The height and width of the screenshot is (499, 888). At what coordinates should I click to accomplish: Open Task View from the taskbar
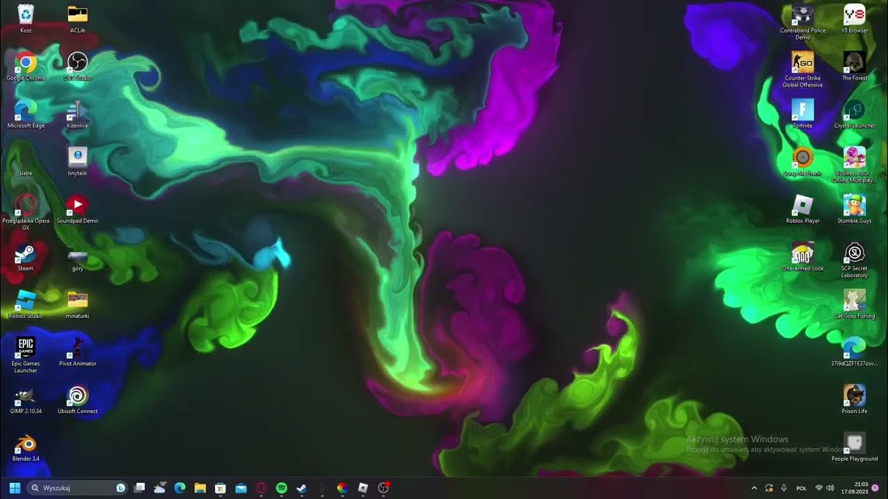tap(139, 488)
